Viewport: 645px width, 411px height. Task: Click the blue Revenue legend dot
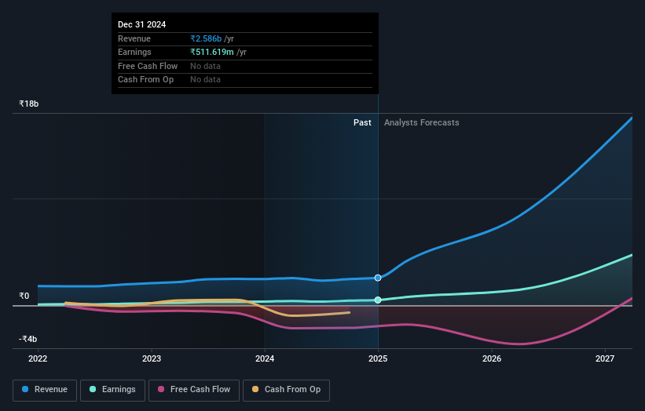pos(25,389)
